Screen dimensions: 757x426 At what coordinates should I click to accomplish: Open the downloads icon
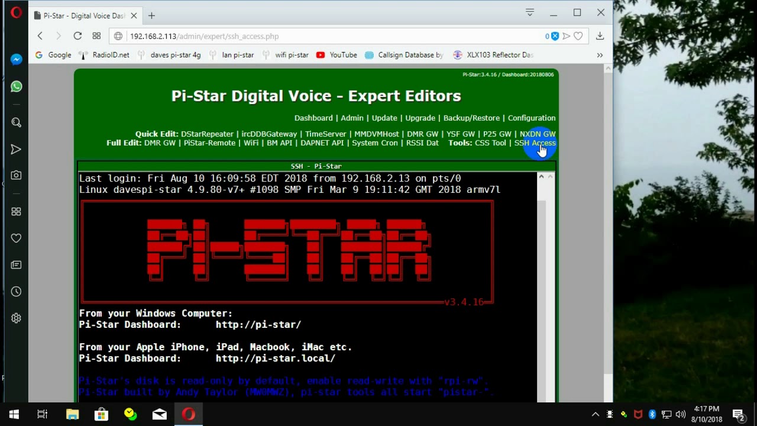tap(600, 36)
